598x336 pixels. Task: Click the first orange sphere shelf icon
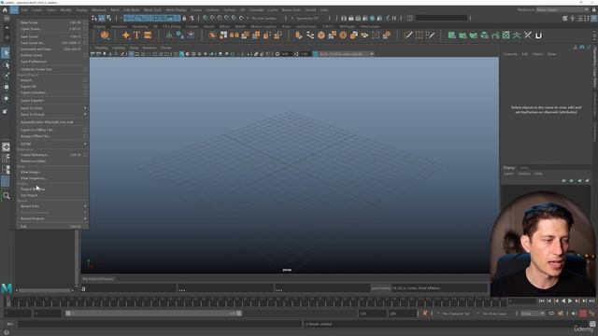point(104,35)
